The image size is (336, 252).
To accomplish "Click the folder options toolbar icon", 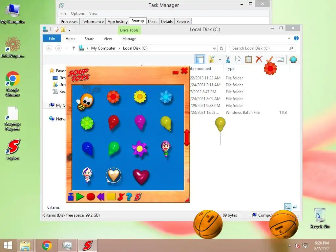I will pos(212,59).
